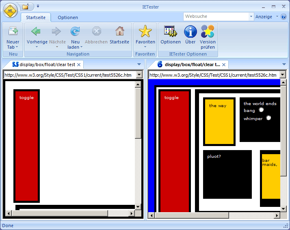Image resolution: width=290 pixels, height=230 pixels.
Task: Click toggle in right IE 6 pane
Action: pos(171,97)
